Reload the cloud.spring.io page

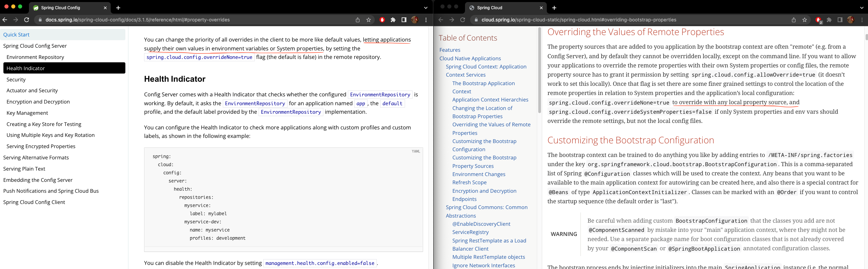coord(463,20)
